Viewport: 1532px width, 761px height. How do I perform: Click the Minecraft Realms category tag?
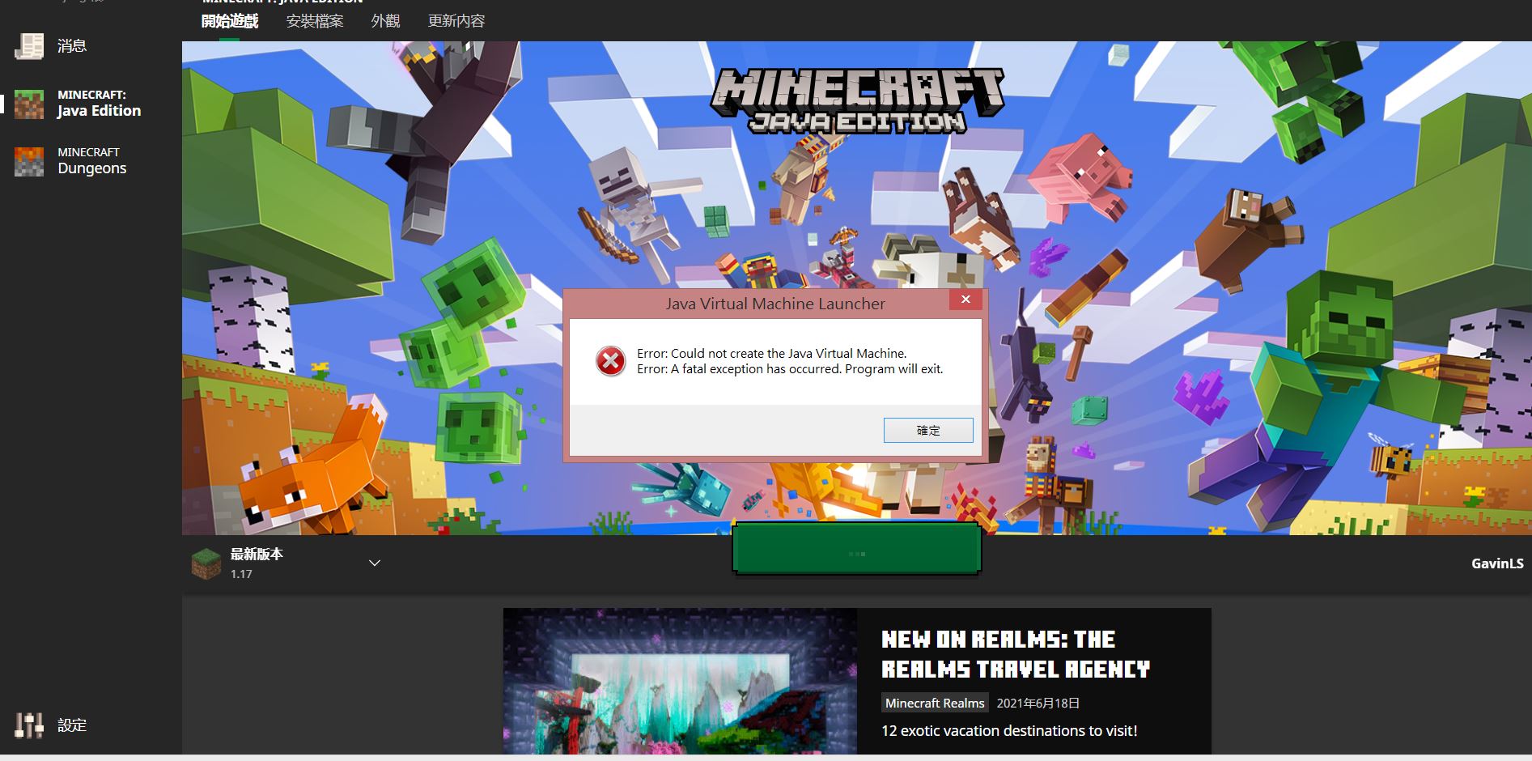[x=935, y=703]
